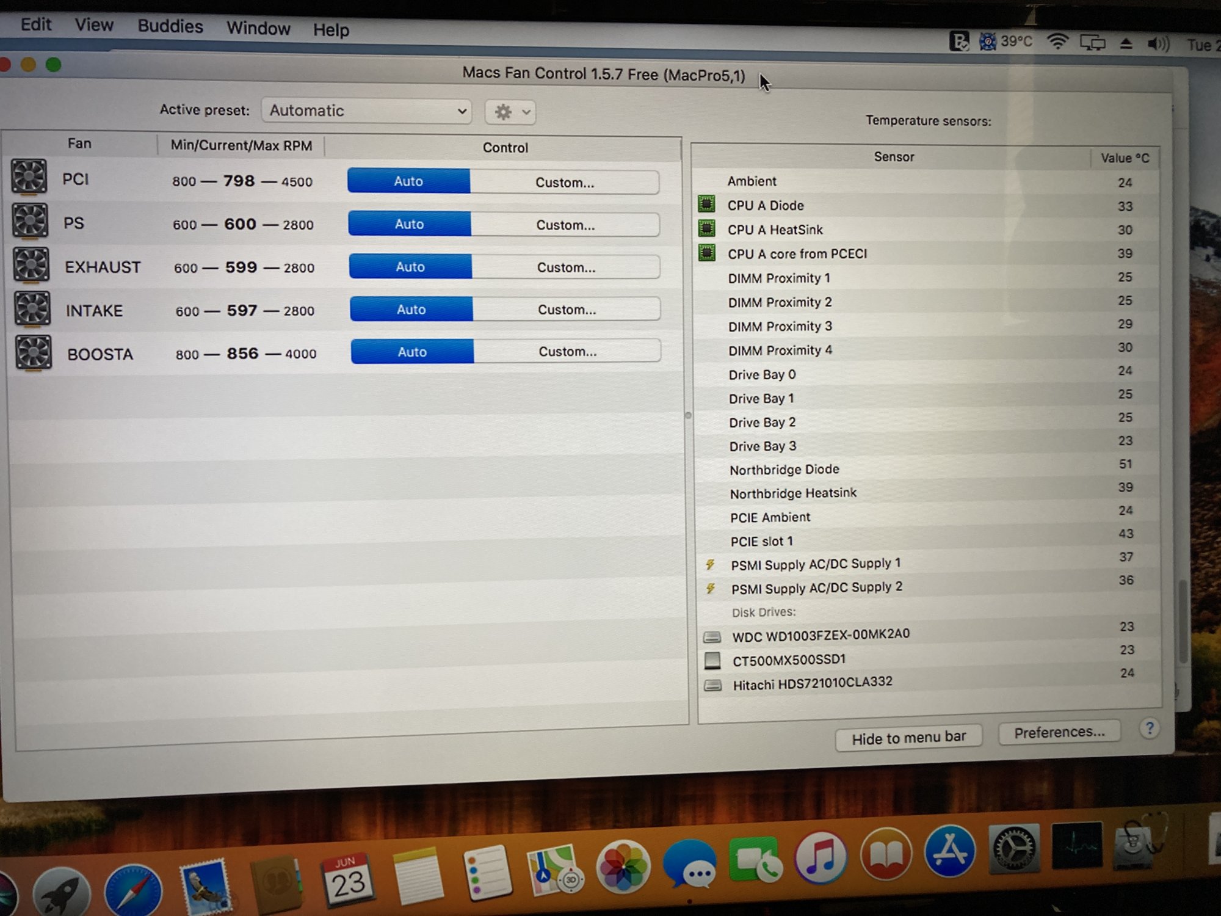Open the help question mark button
This screenshot has width=1221, height=916.
point(1150,729)
